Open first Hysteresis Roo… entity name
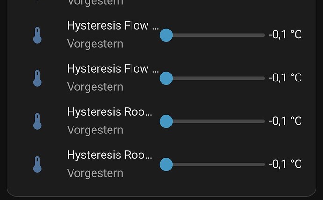This screenshot has width=323, height=200. [x=110, y=112]
